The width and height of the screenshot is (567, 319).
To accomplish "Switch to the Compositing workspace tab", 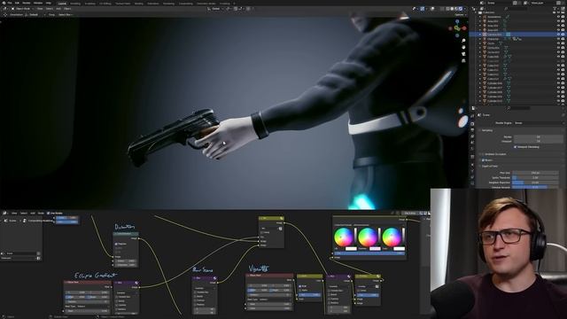I will pos(186,4).
